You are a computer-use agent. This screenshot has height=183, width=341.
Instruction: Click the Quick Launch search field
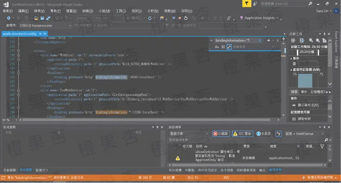tap(284, 4)
